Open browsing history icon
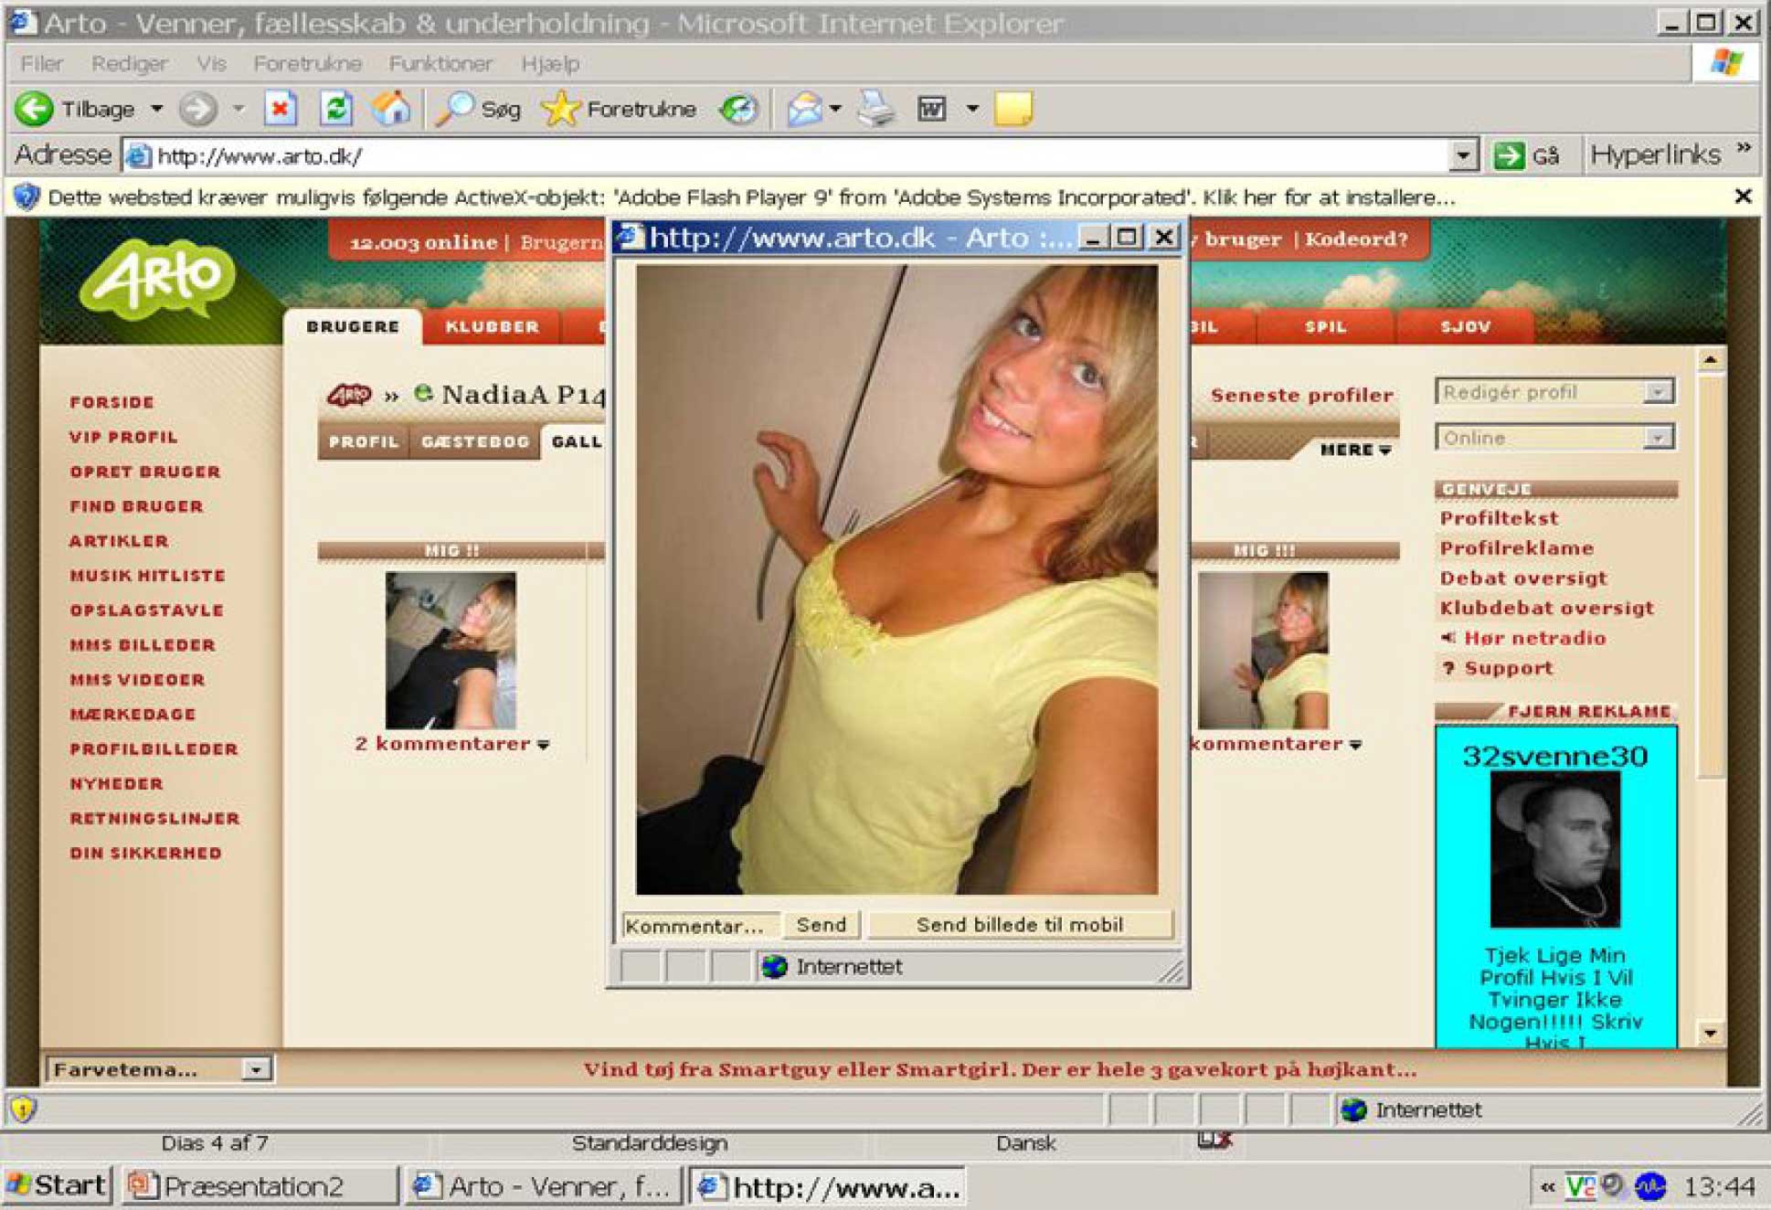The image size is (1771, 1210). pyautogui.click(x=737, y=109)
